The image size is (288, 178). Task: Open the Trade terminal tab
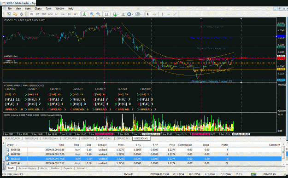pos(11,168)
